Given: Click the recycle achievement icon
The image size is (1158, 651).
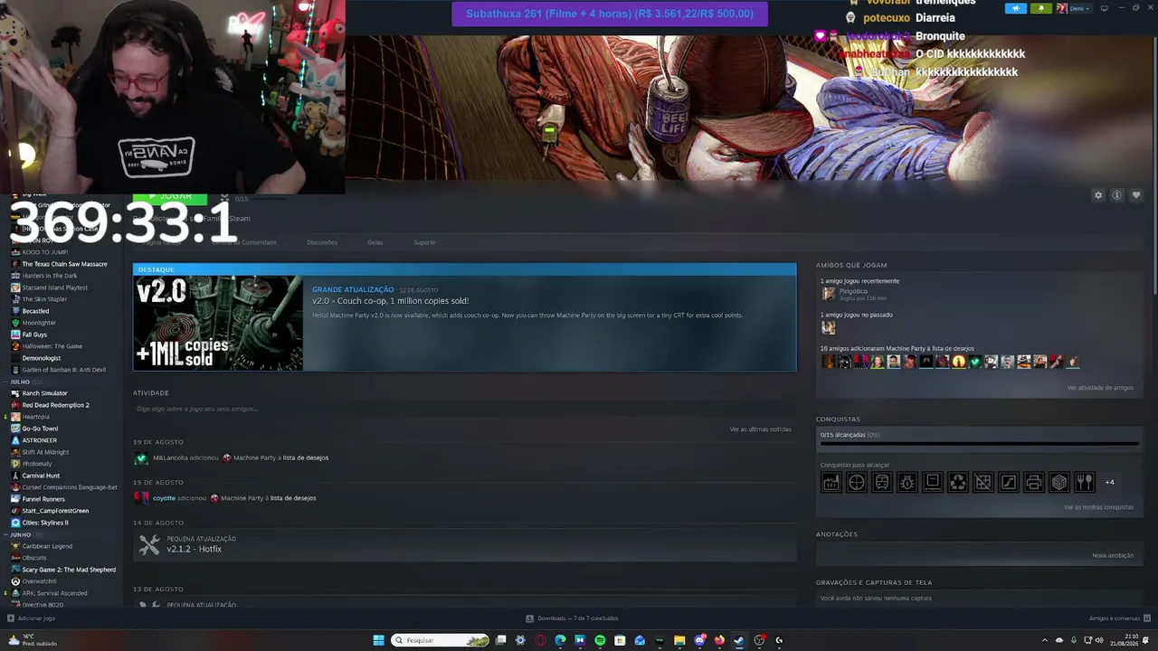Looking at the screenshot, I should tap(957, 482).
